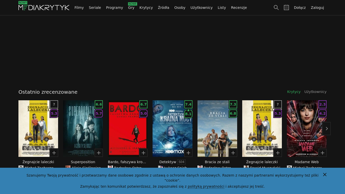345x194 pixels.
Task: Go to Użytkownicy in top navigation
Action: (x=202, y=8)
